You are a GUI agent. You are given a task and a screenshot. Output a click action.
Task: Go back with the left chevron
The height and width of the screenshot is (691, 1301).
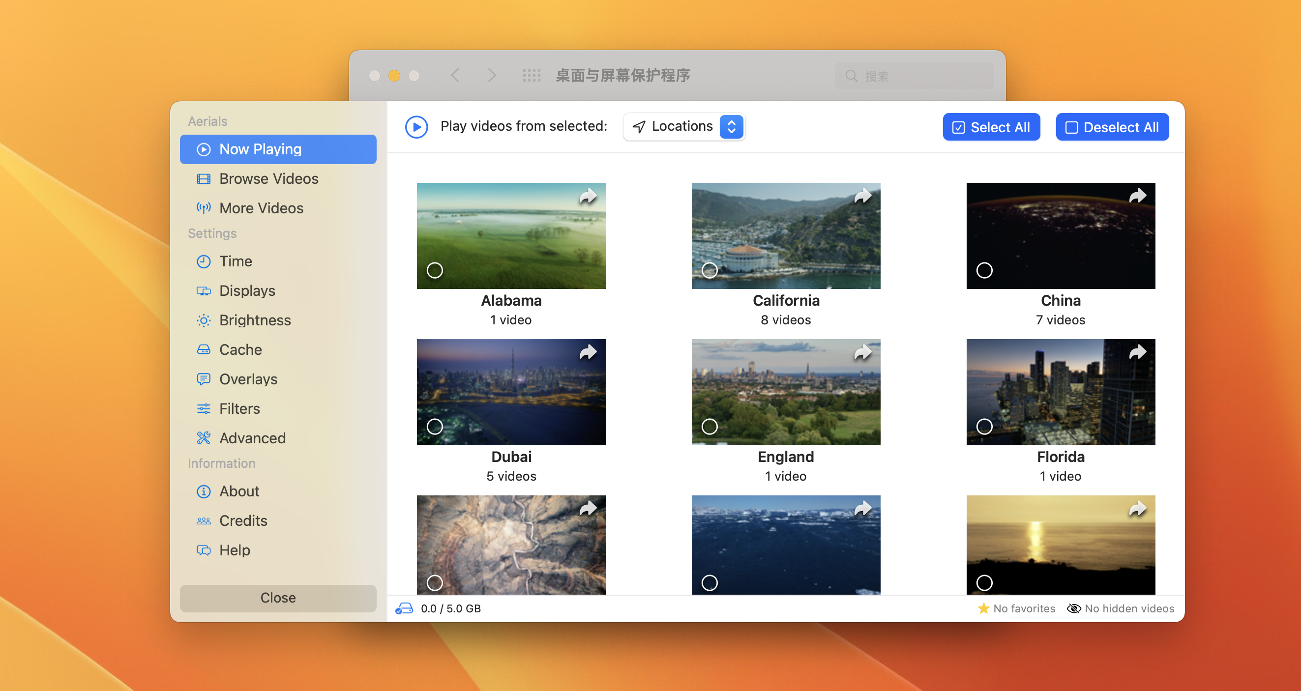[455, 76]
